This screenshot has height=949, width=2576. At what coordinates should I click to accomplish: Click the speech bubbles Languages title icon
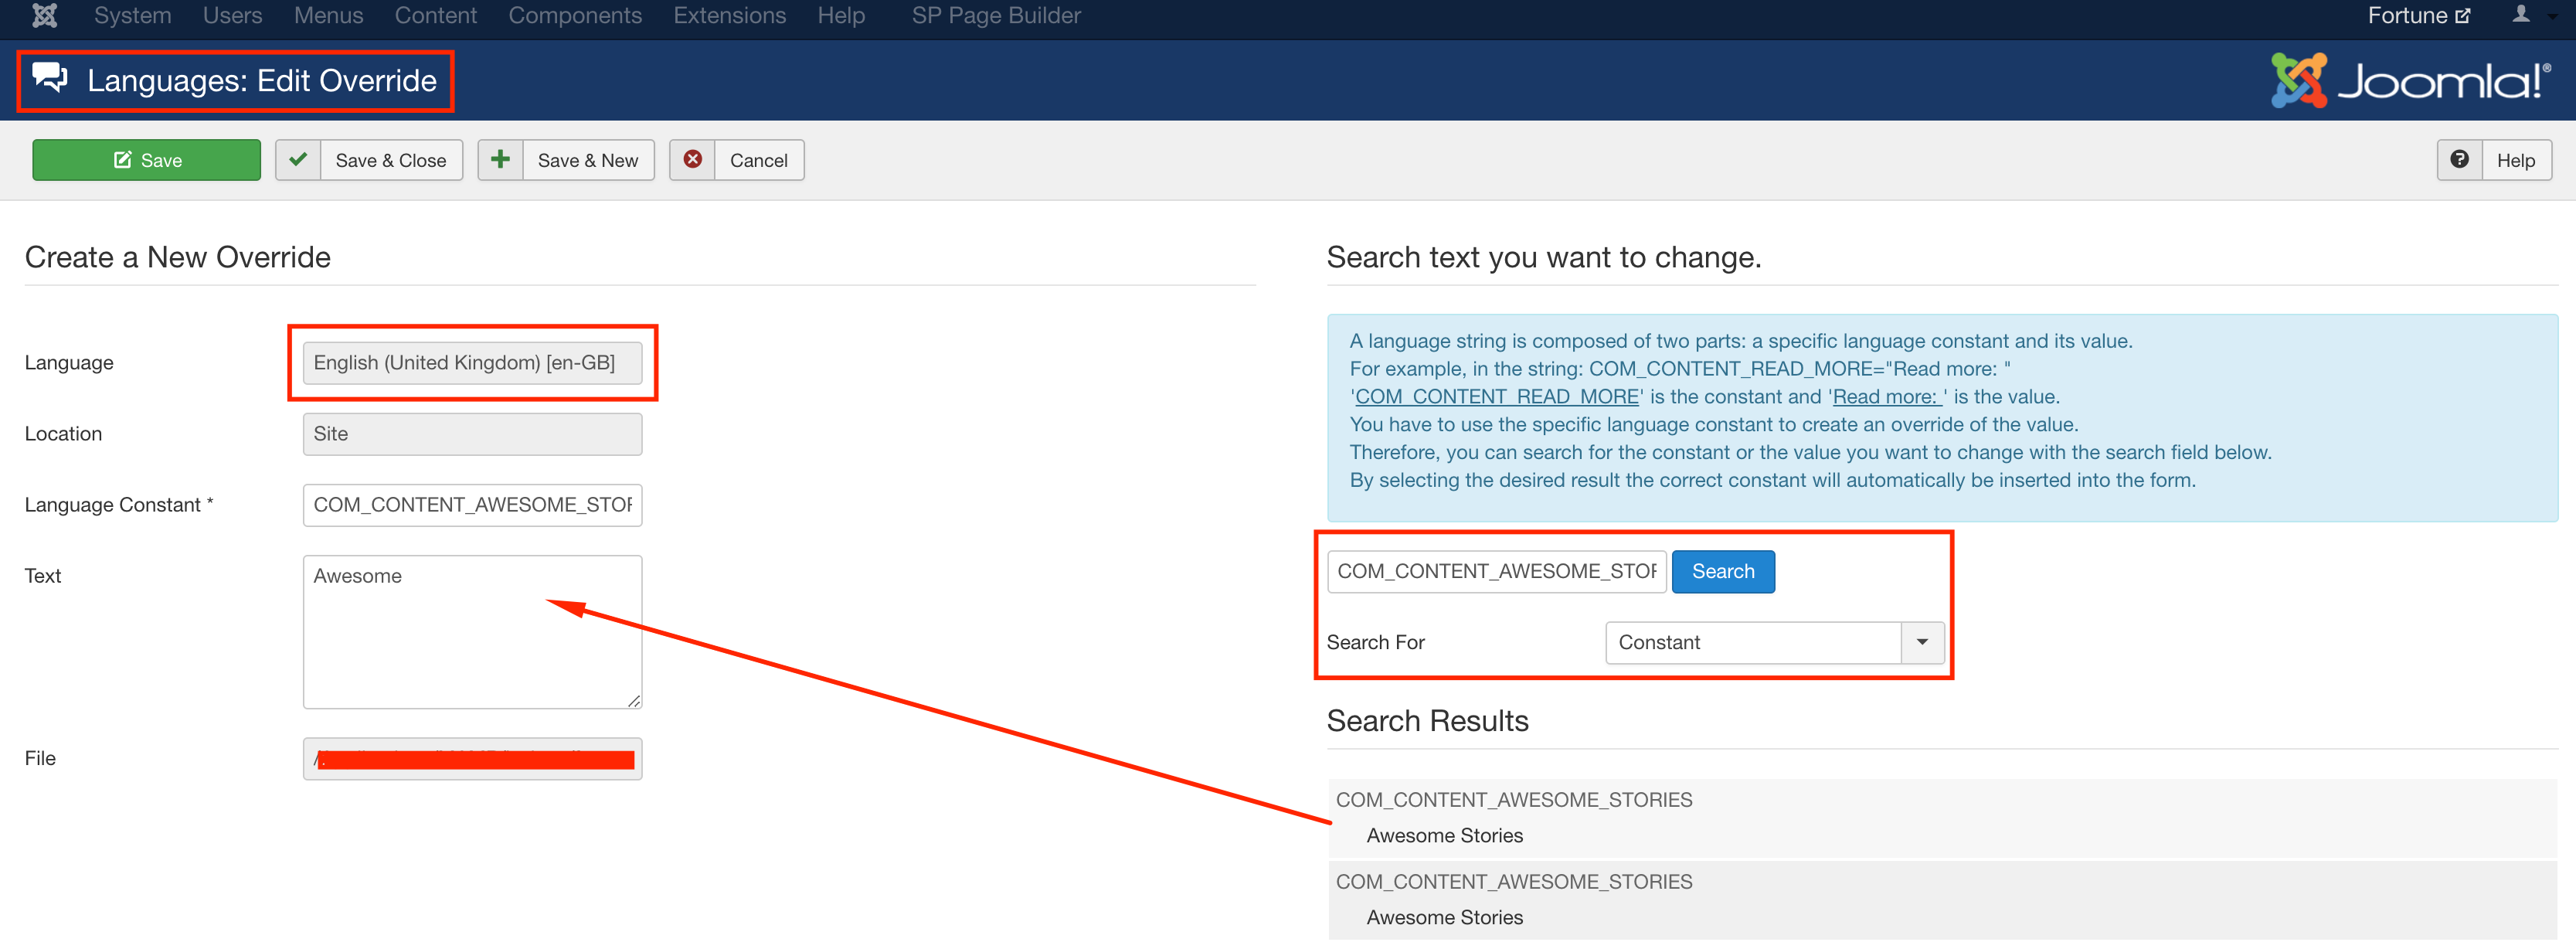click(50, 78)
